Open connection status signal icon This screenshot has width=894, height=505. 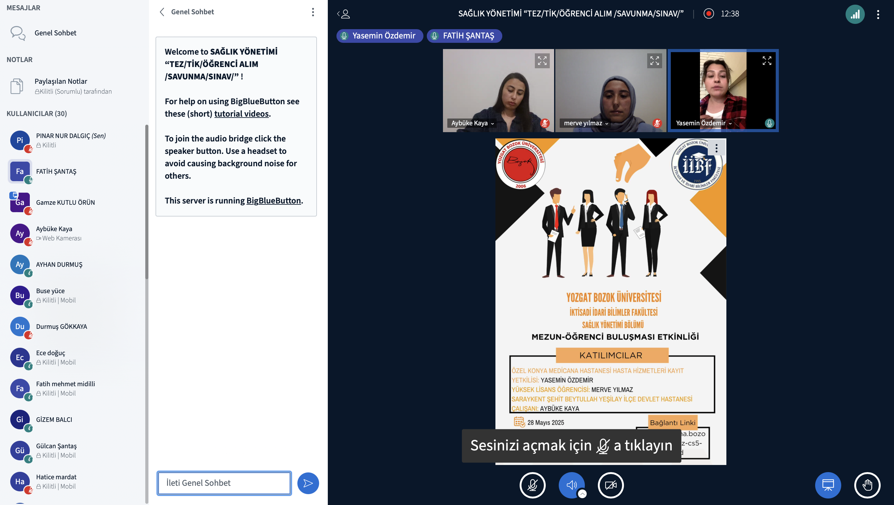click(855, 14)
